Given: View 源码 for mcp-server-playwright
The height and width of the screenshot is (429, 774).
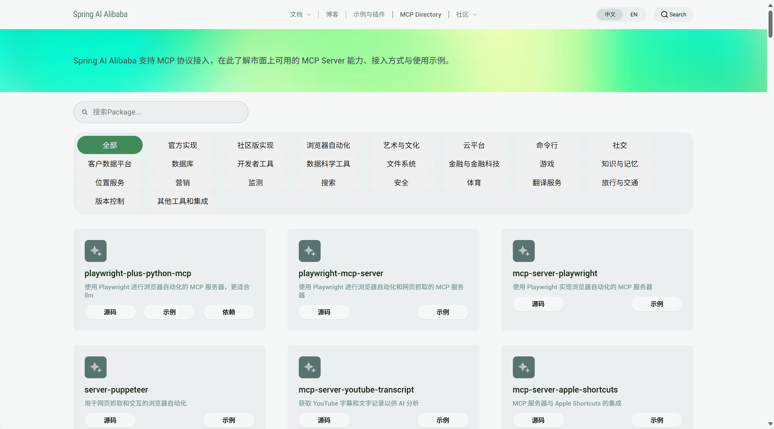Looking at the screenshot, I should tap(538, 304).
